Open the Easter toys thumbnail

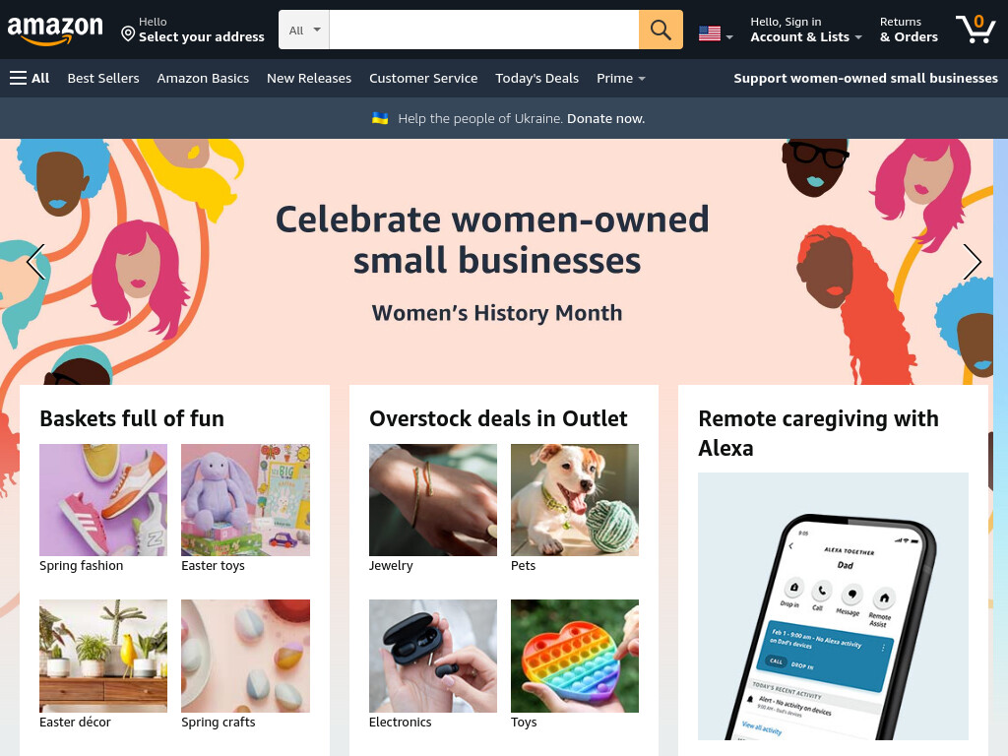click(x=245, y=500)
